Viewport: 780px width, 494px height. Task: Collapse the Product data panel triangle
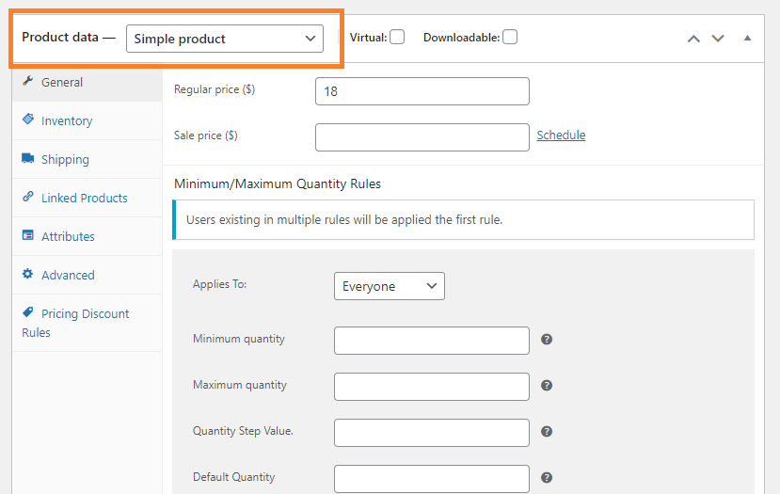click(747, 38)
